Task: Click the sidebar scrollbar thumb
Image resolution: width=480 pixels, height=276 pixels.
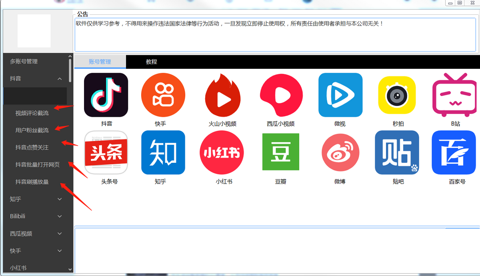Action: pos(70,70)
